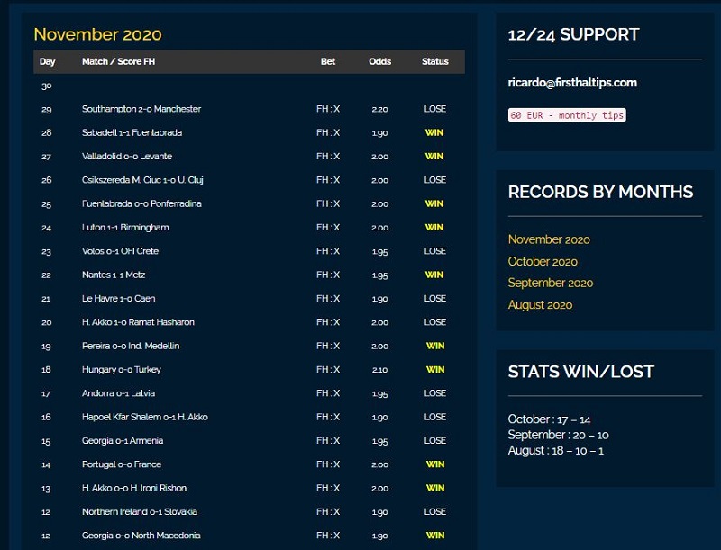Click the 'Day' column header

click(48, 61)
